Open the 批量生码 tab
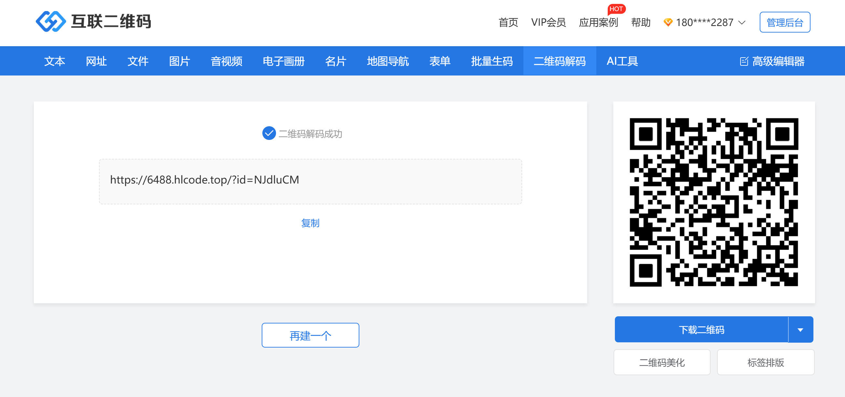This screenshot has width=845, height=397. pos(492,61)
